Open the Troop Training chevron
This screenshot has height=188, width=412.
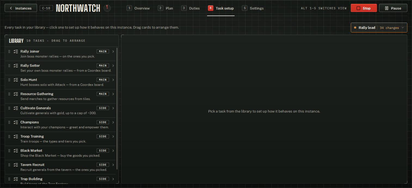[x=113, y=136]
